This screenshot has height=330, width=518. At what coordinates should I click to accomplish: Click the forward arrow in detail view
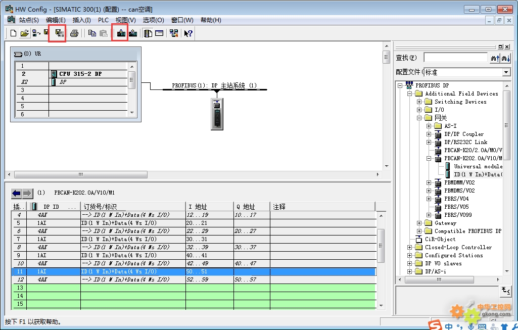point(27,193)
